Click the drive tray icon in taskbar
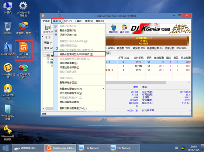The height and width of the screenshot is (152, 204). pos(177,148)
